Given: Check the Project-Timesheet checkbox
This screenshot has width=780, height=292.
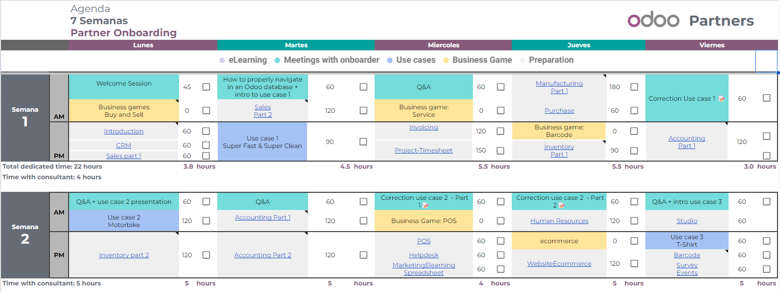Looking at the screenshot, I should click(x=500, y=151).
